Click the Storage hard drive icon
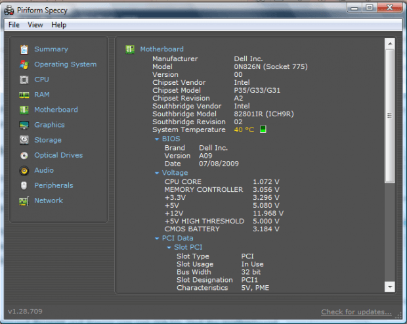The height and width of the screenshot is (324, 407). click(x=24, y=140)
